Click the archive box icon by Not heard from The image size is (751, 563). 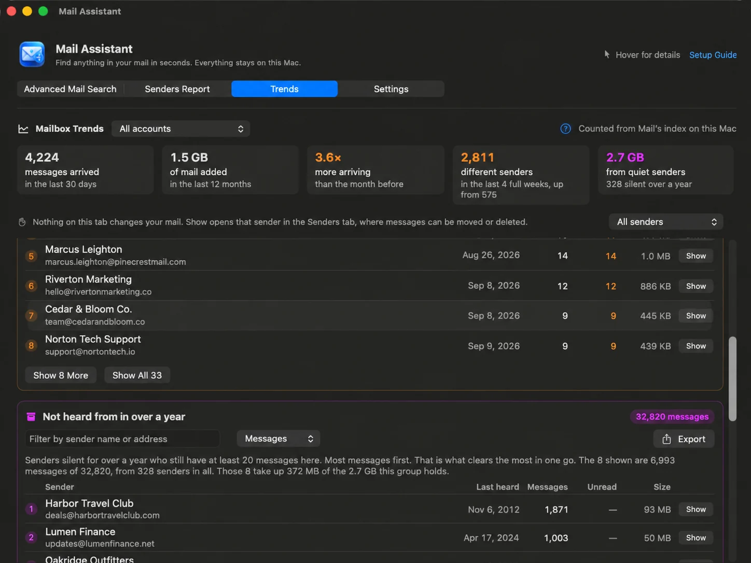31,417
